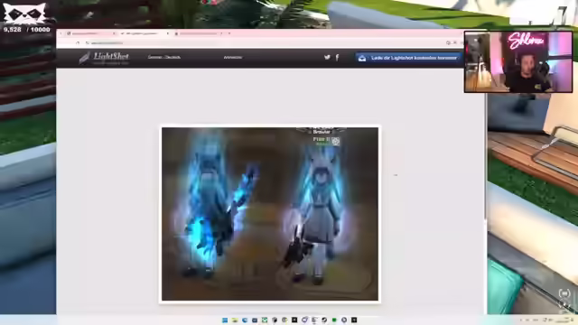Switch to the rightmost browser tab
The height and width of the screenshot is (325, 578).
point(199,33)
